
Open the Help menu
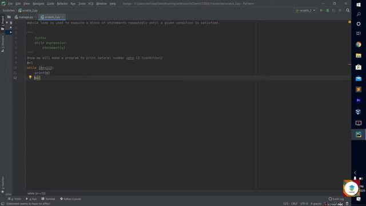click(x=113, y=4)
